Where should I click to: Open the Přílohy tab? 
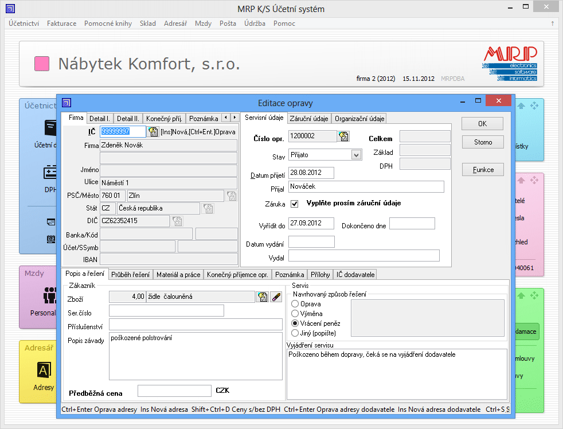320,275
